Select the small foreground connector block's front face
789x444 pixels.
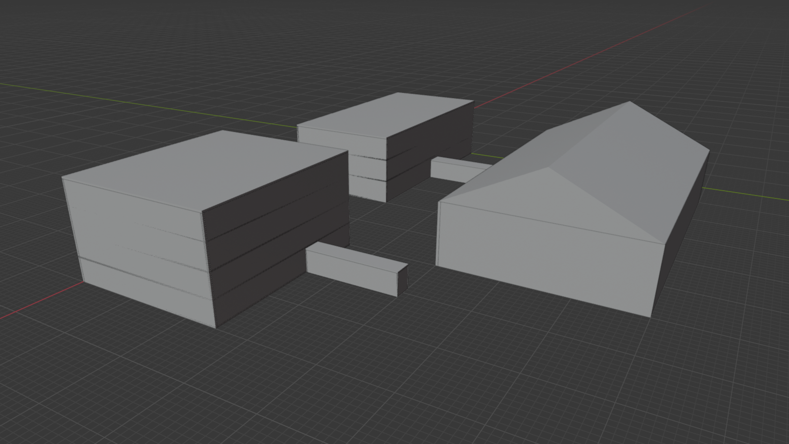point(350,270)
